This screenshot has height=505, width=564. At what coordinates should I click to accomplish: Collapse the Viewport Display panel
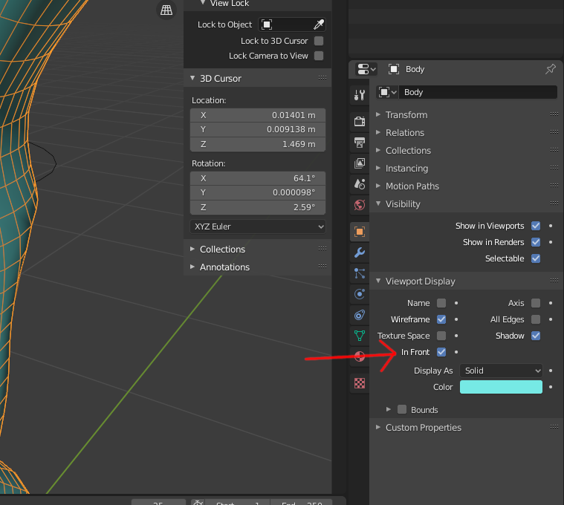tap(378, 281)
